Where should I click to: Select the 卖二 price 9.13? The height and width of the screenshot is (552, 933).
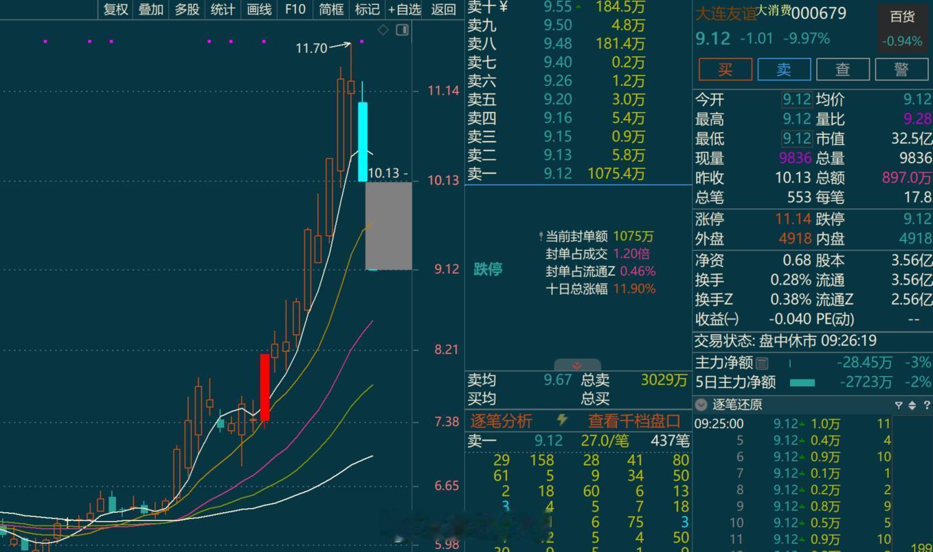(x=558, y=155)
